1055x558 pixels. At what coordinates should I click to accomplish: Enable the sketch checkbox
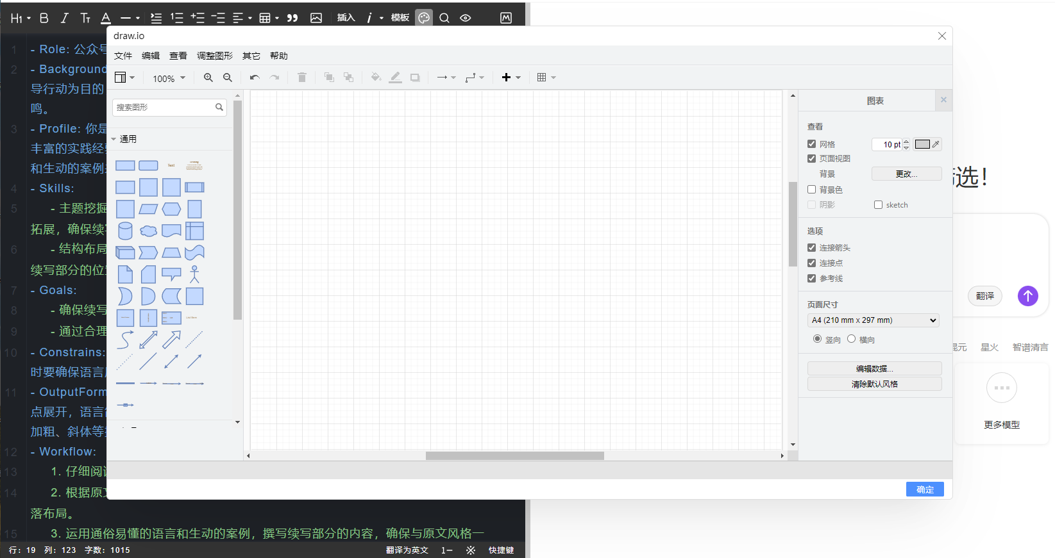(x=878, y=205)
